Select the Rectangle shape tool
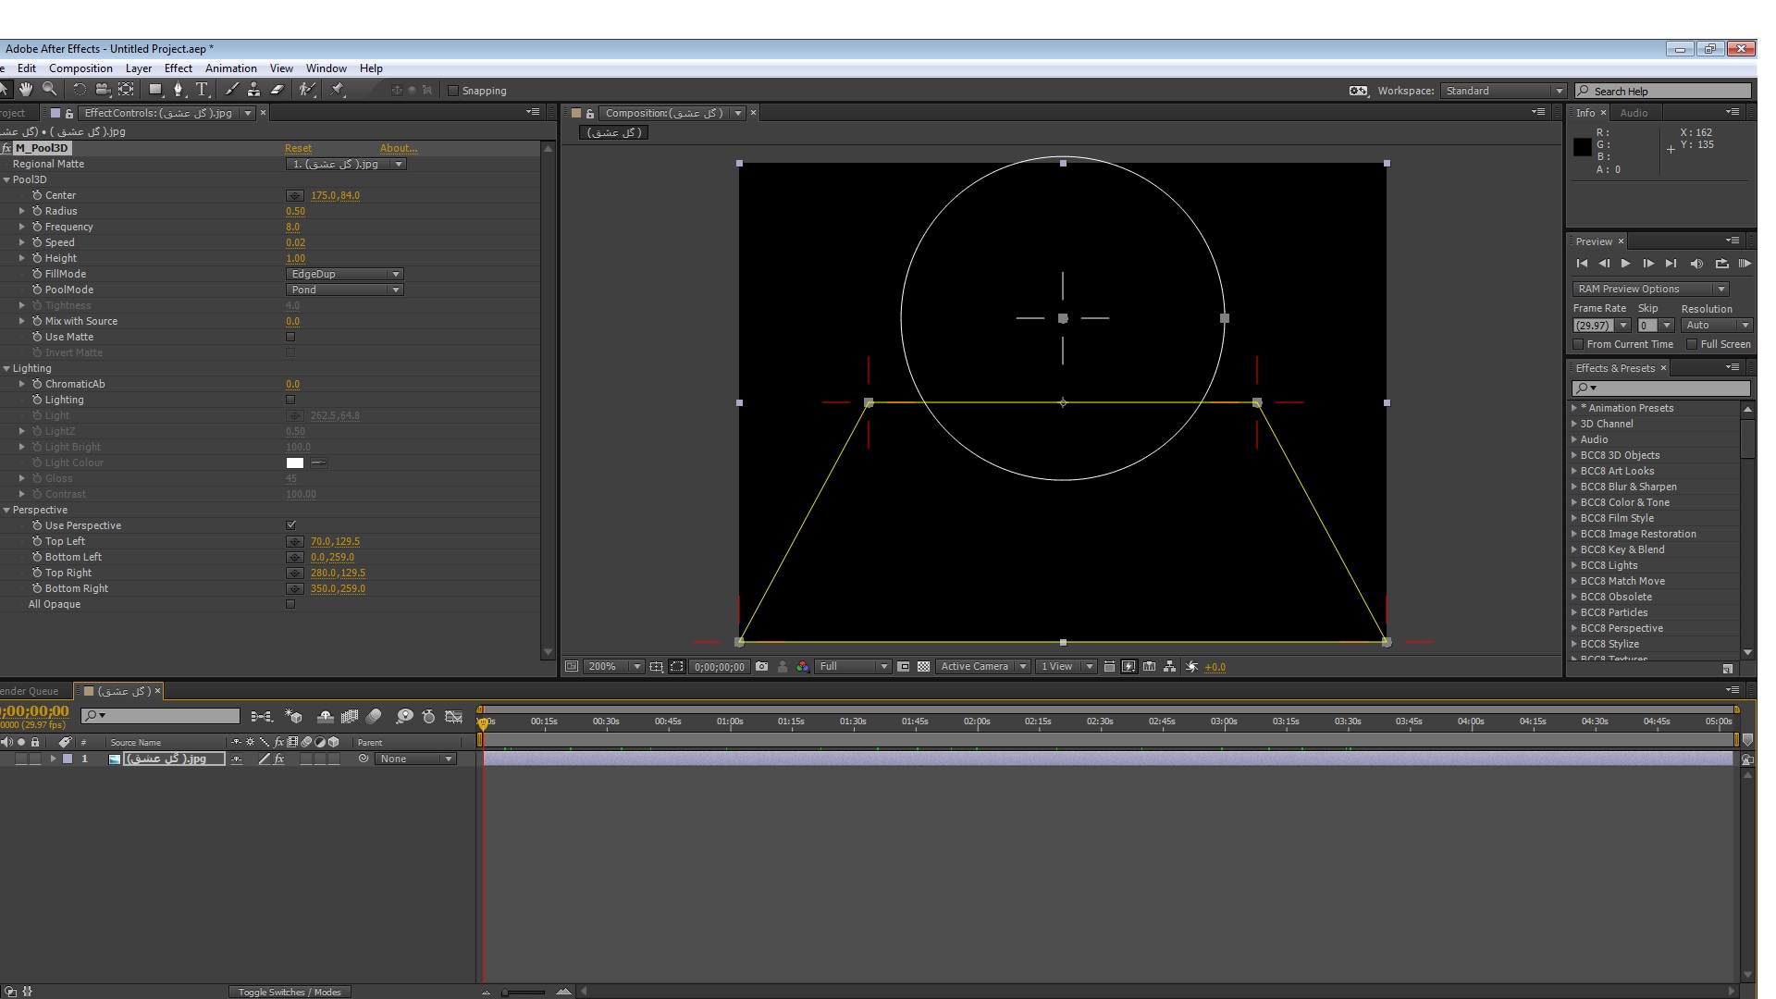This screenshot has height=999, width=1776. click(x=155, y=90)
